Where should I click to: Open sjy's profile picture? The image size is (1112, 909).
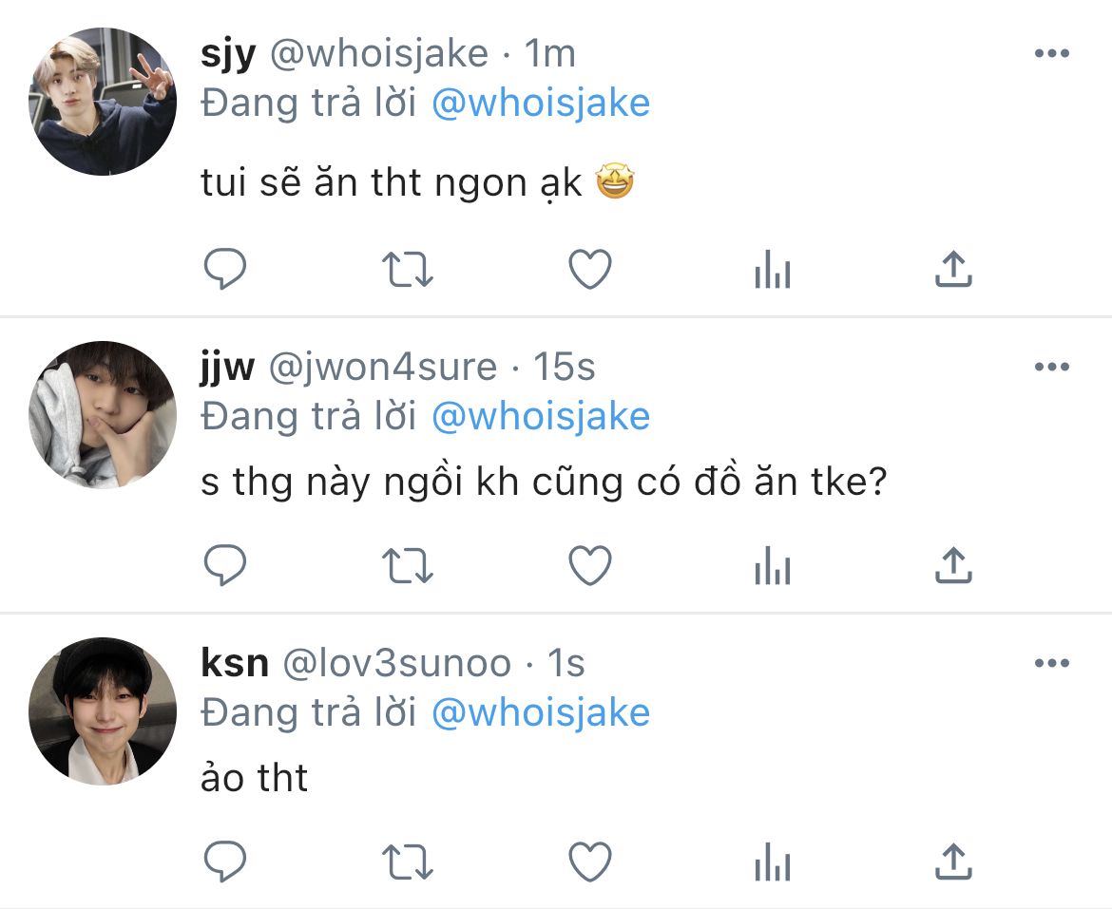pos(102,102)
